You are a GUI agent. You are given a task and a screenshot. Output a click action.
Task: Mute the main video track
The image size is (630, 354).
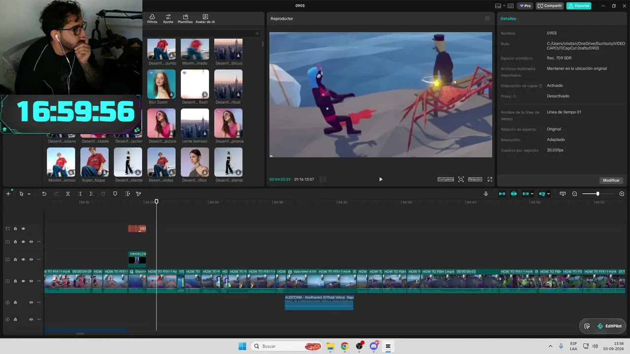(x=31, y=281)
